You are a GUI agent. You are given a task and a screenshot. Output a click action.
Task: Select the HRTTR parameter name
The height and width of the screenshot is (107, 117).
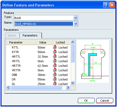[16, 66]
